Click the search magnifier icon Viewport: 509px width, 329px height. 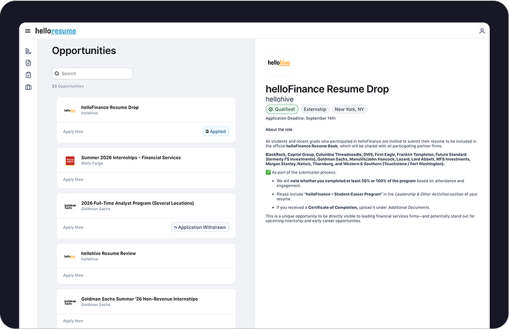click(57, 74)
